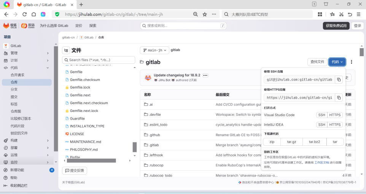Image resolution: width=366 pixels, height=194 pixels.
Task: Open IntelliJ IDEA via HTTPS
Action: coord(335,125)
